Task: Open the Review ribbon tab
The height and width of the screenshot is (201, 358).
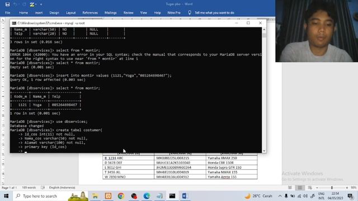Action: pyautogui.click(x=128, y=13)
